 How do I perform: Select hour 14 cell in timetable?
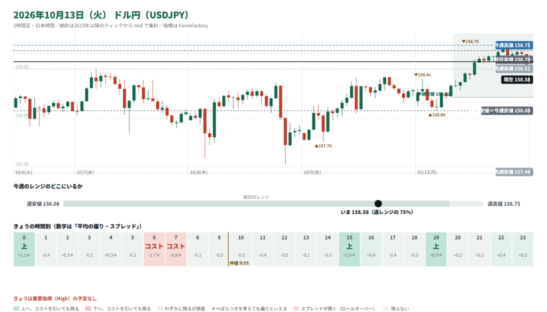click(x=327, y=249)
